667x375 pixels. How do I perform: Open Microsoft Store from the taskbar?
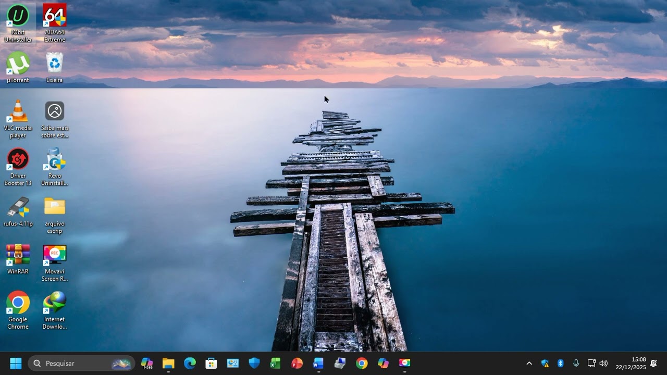pos(211,364)
